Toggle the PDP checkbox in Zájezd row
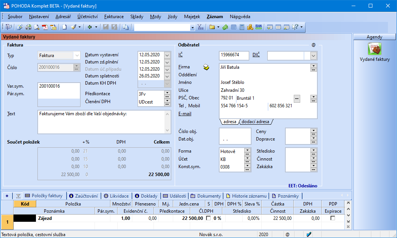 (333, 218)
